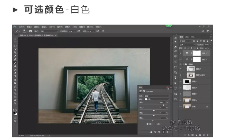This screenshot has height=138, width=225.
Task: Select the Eyedropper tool
Action: point(15,56)
